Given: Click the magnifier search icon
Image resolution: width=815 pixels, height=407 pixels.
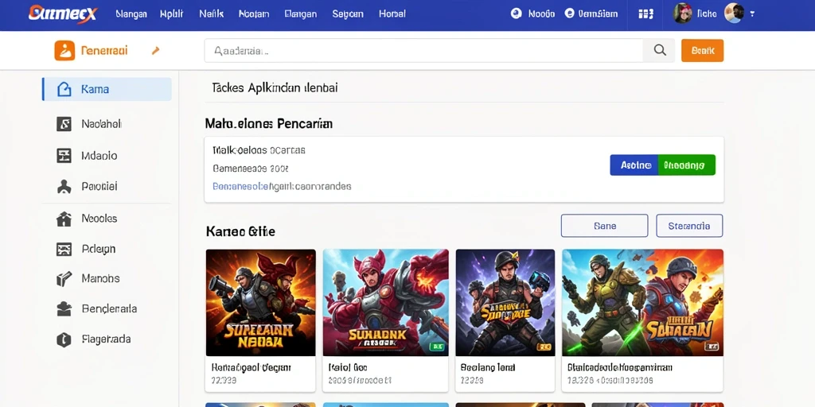Looking at the screenshot, I should point(660,50).
